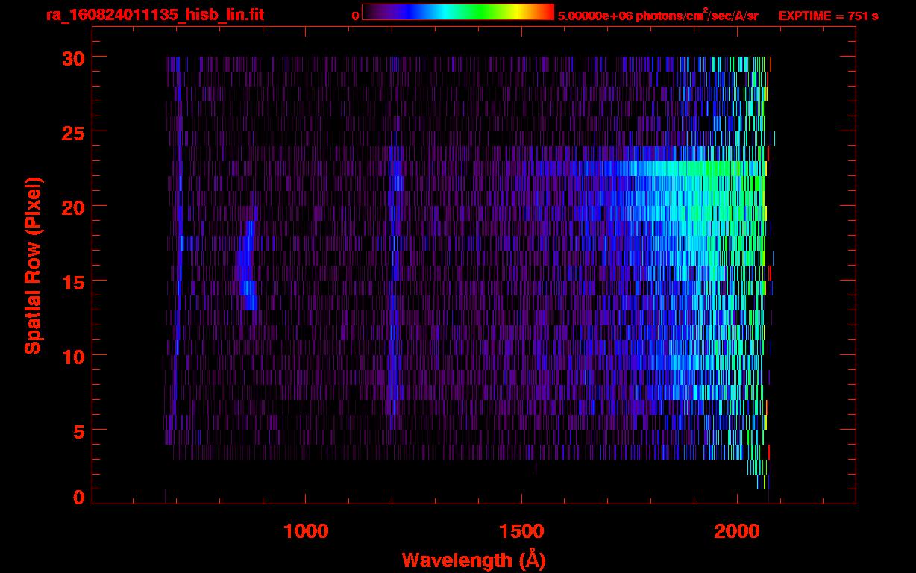
Task: Click the x-axis tick label 2000
Action: (x=737, y=531)
